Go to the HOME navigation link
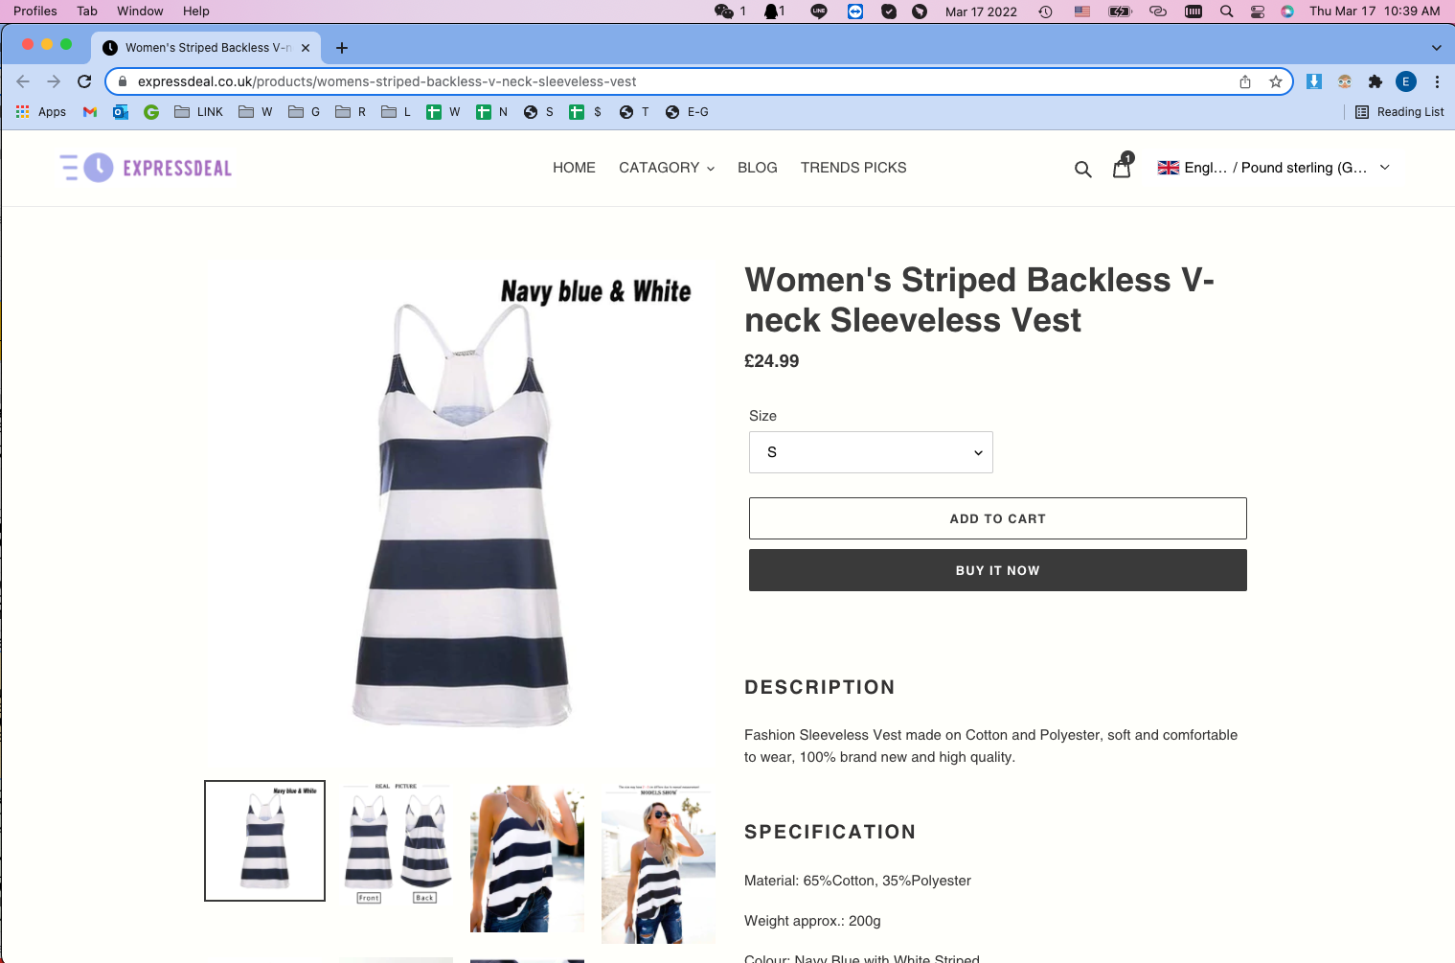This screenshot has height=963, width=1455. 574,168
